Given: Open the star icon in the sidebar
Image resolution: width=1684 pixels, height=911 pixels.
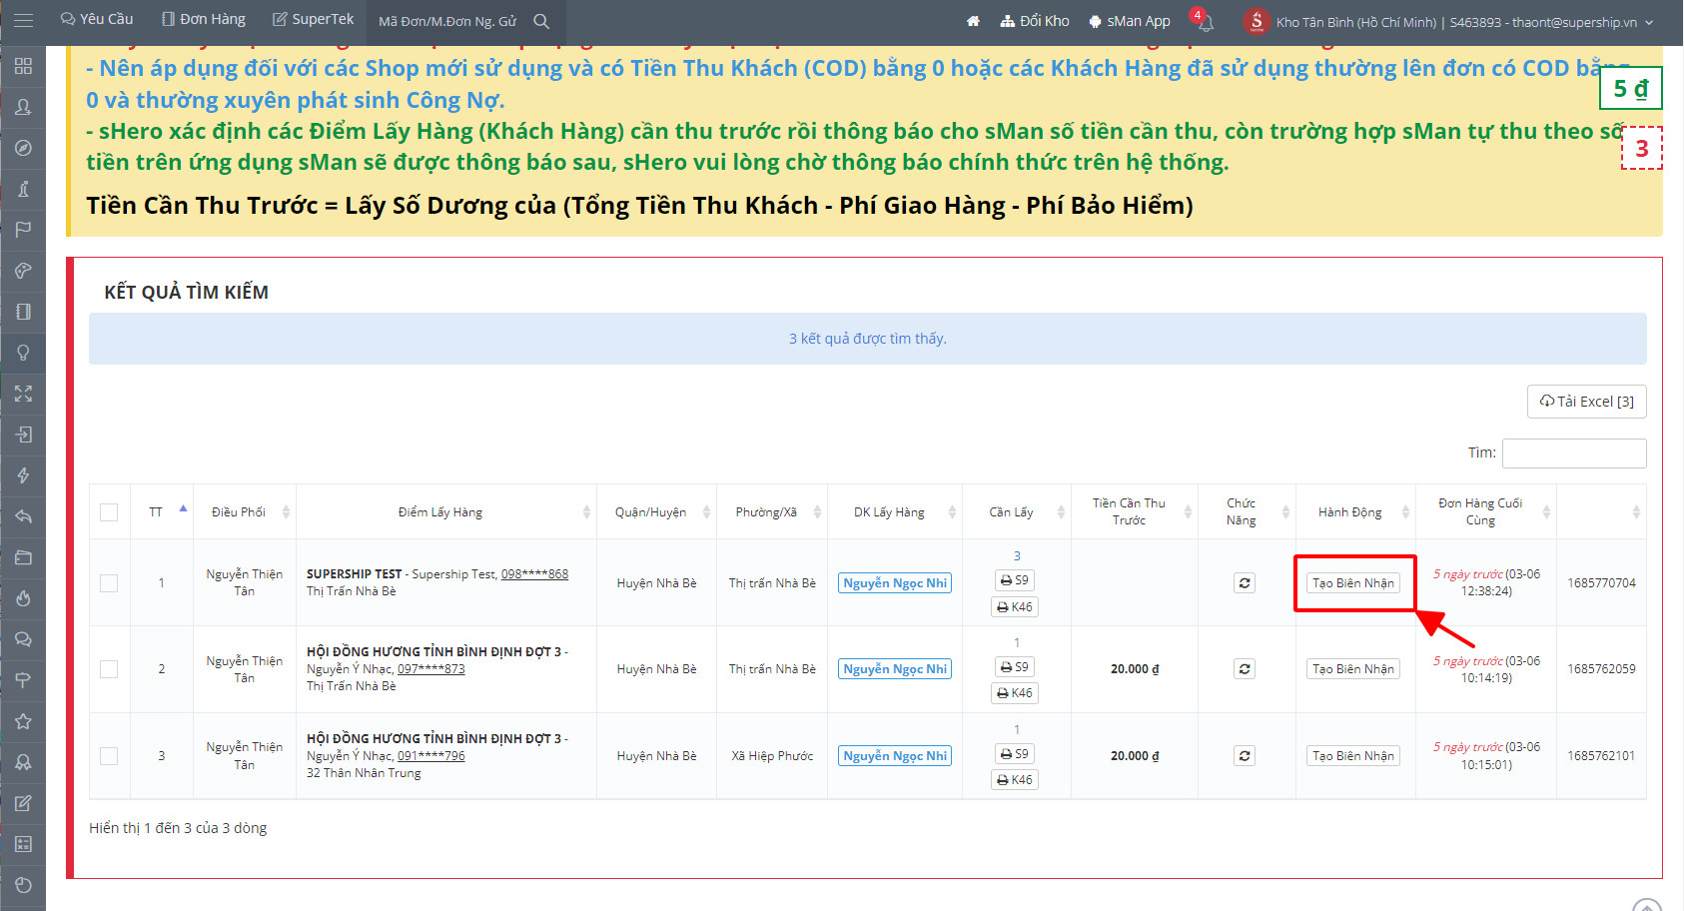Looking at the screenshot, I should [x=23, y=721].
